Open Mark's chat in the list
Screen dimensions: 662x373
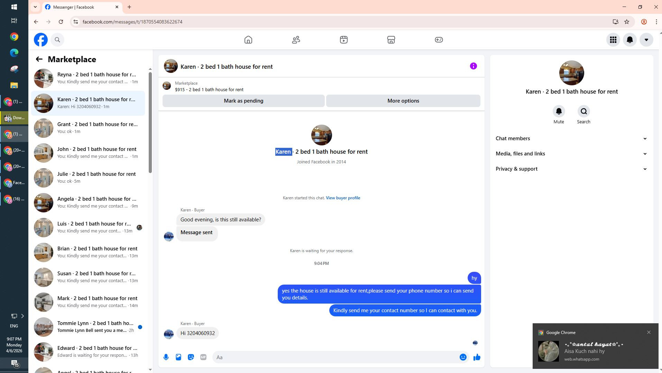point(88,302)
